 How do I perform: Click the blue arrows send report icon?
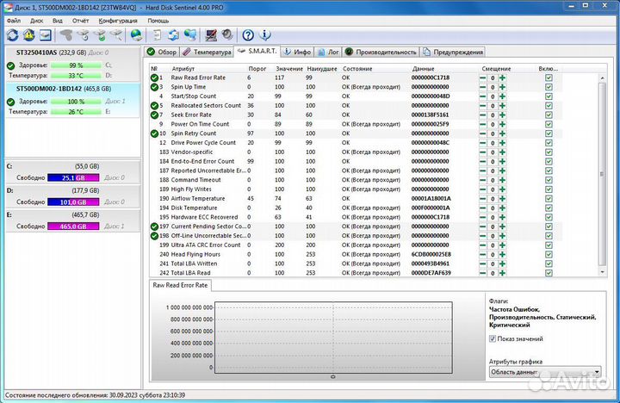173,35
